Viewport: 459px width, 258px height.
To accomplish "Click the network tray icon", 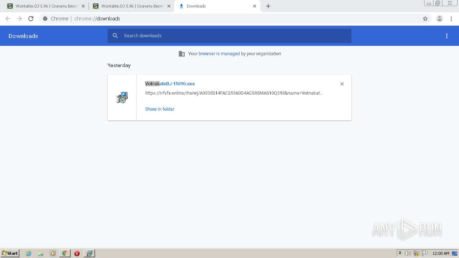I will (416, 253).
